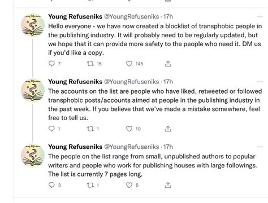Open Young Refuseniks profile from first tweet name
Image resolution: width=268 pixels, height=203 pixels.
pyautogui.click(x=75, y=16)
